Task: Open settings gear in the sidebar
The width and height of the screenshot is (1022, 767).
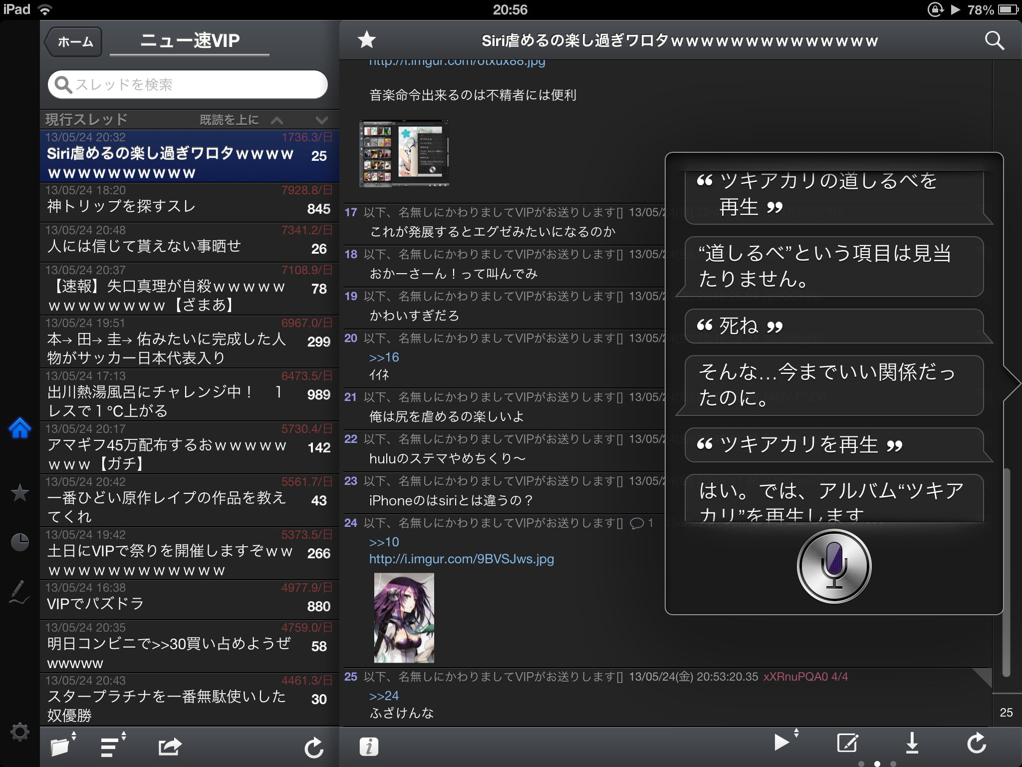Action: 20,732
